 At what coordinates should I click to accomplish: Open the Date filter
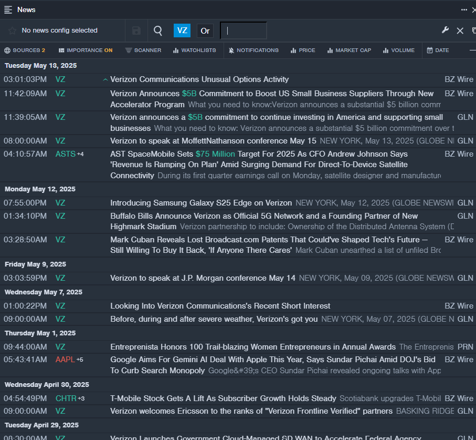point(438,50)
